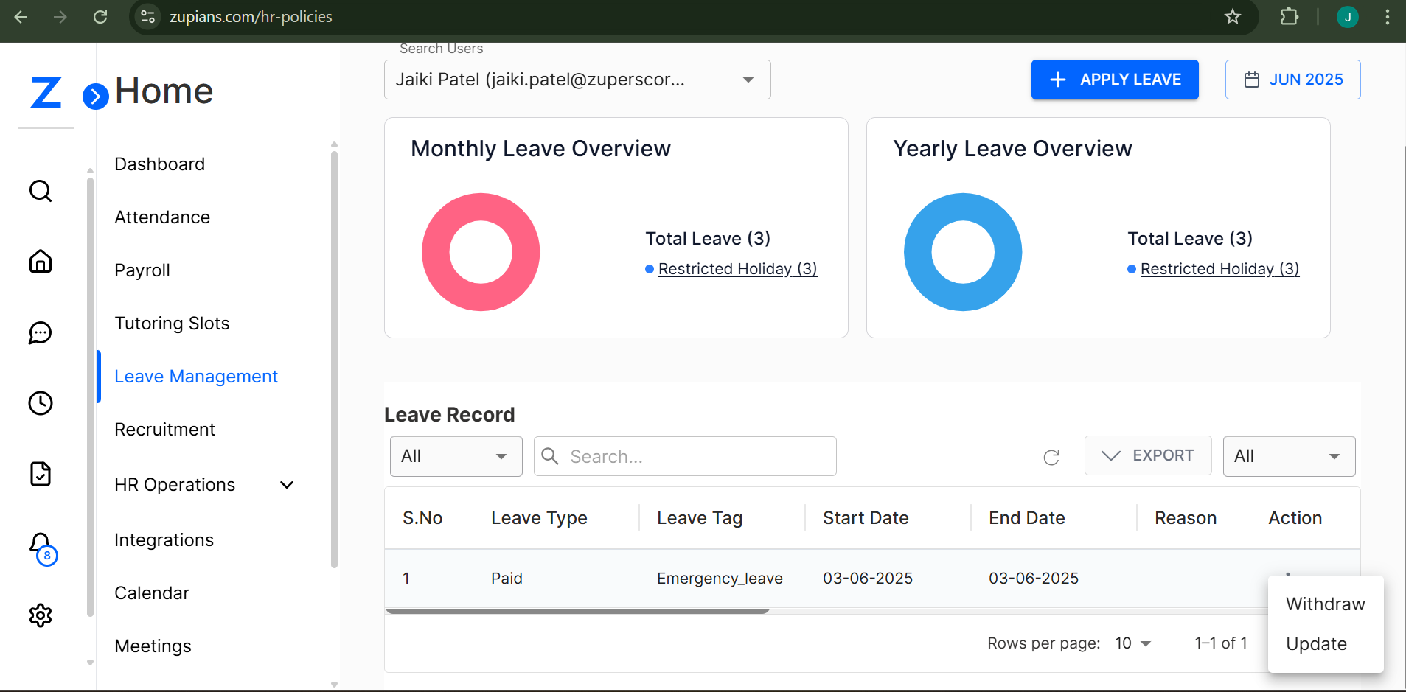Click the calendar icon on the JUN 2025 button

(x=1253, y=80)
